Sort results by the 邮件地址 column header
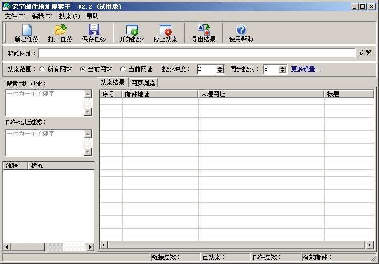Screen dimensions: 379x264 coord(160,94)
